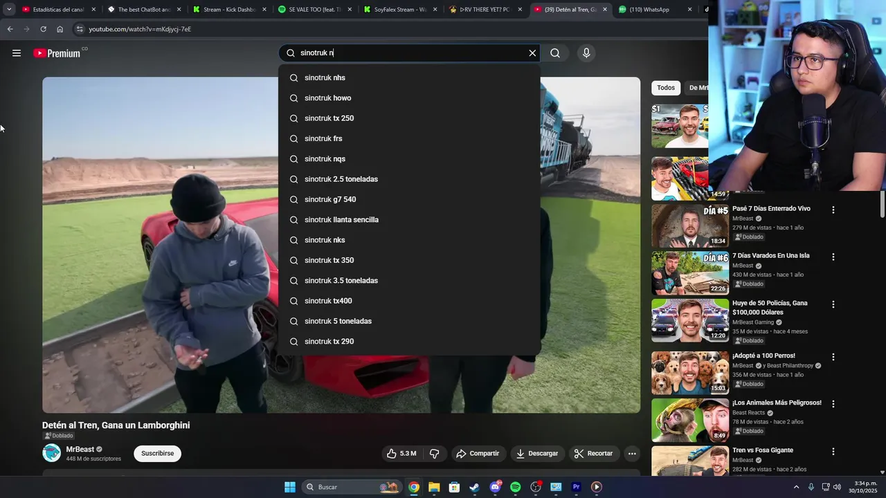Switch to 'RV THERE YET?' tab
This screenshot has height=498, width=886.
tap(484, 10)
